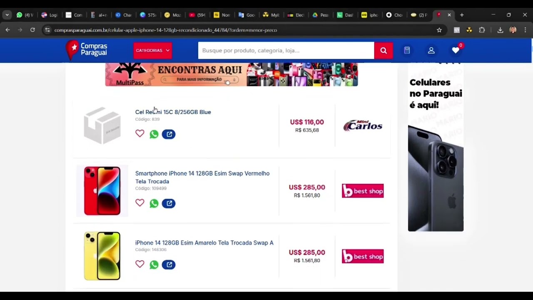Open Cel Redmi 15C 8/256GB Blue title

(x=173, y=112)
